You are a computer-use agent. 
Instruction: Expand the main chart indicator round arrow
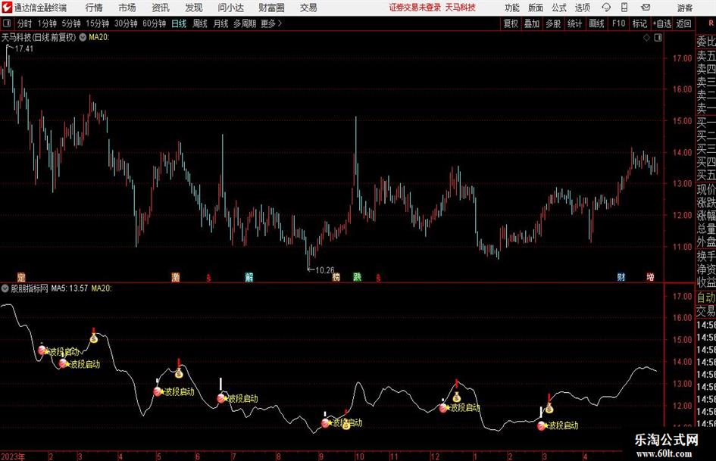coord(83,37)
